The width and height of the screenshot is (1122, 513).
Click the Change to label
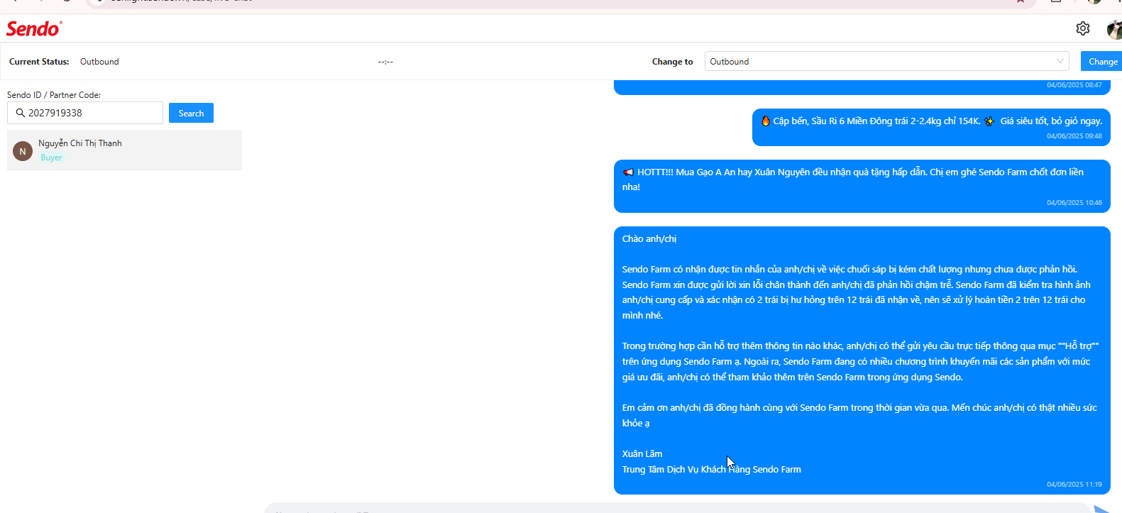[x=672, y=62]
